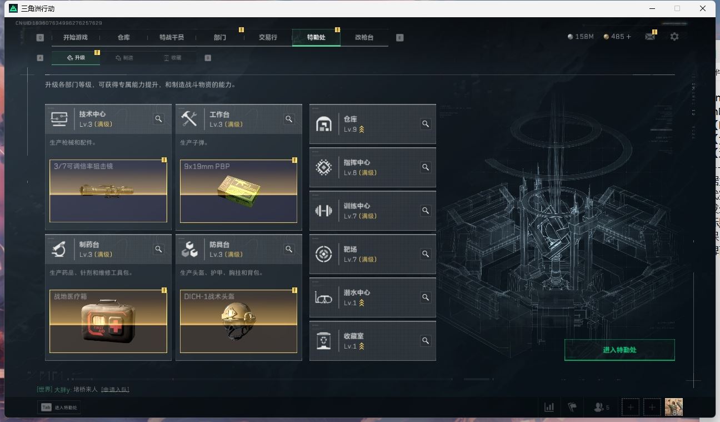Inspect 潜水中心 with its magnifier icon
The image size is (720, 422).
click(x=426, y=297)
